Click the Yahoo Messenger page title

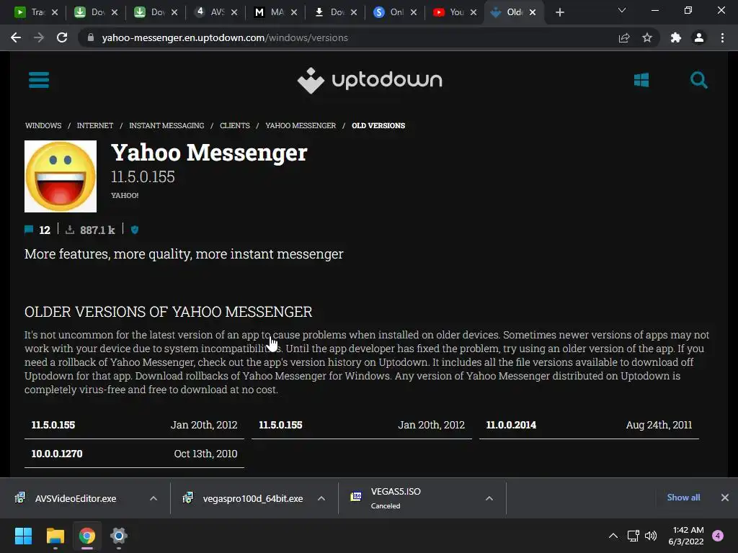[x=209, y=153]
